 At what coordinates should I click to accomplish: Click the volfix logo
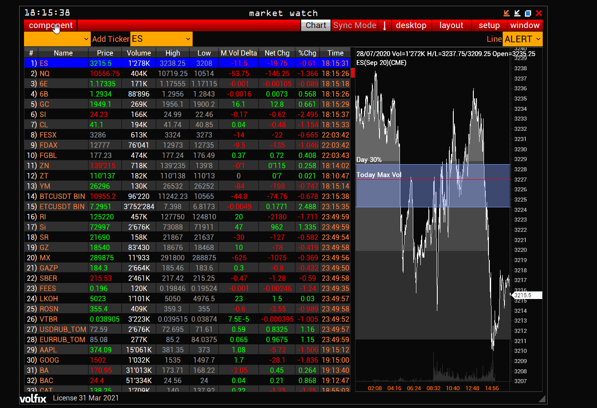[33, 398]
